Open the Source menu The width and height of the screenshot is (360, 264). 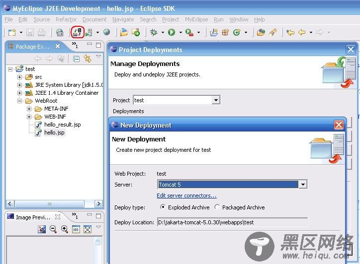(42, 19)
